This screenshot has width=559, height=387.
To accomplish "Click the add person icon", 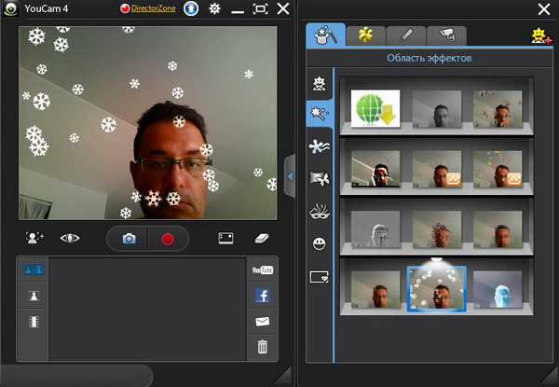I will [x=35, y=239].
